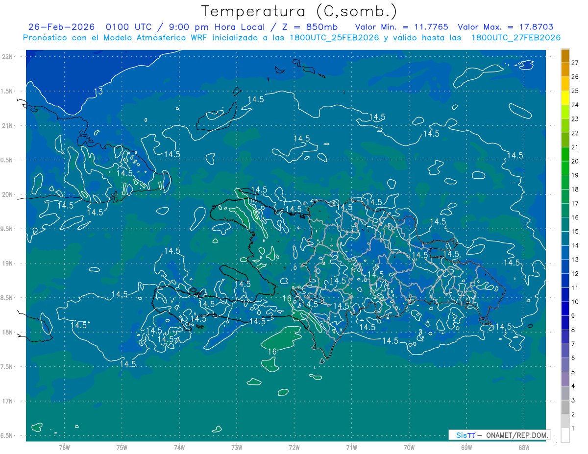Click the brown-orange swatch atop the color scale
588x454 pixels.
pos(565,56)
